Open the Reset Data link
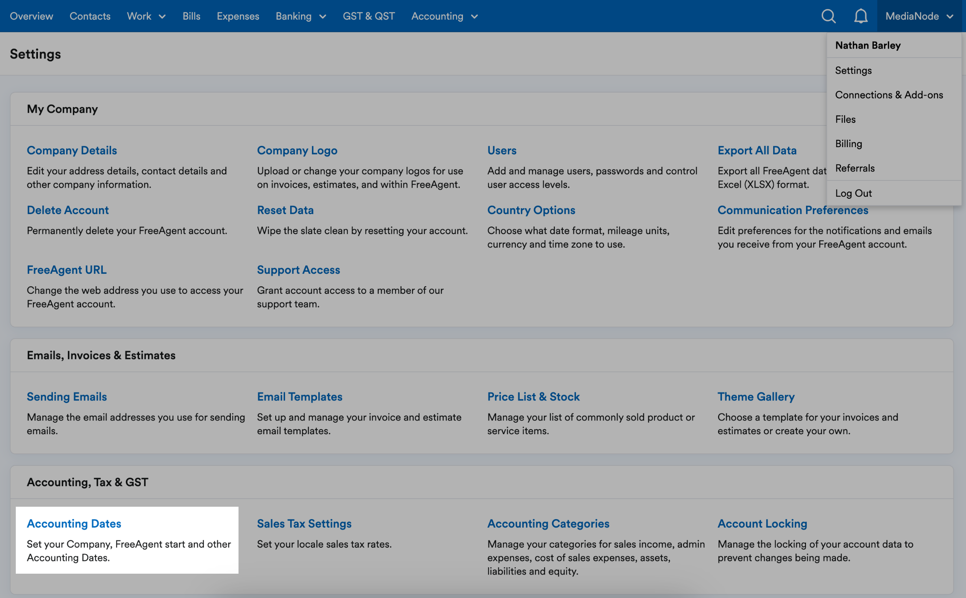Image resolution: width=966 pixels, height=598 pixels. (285, 210)
